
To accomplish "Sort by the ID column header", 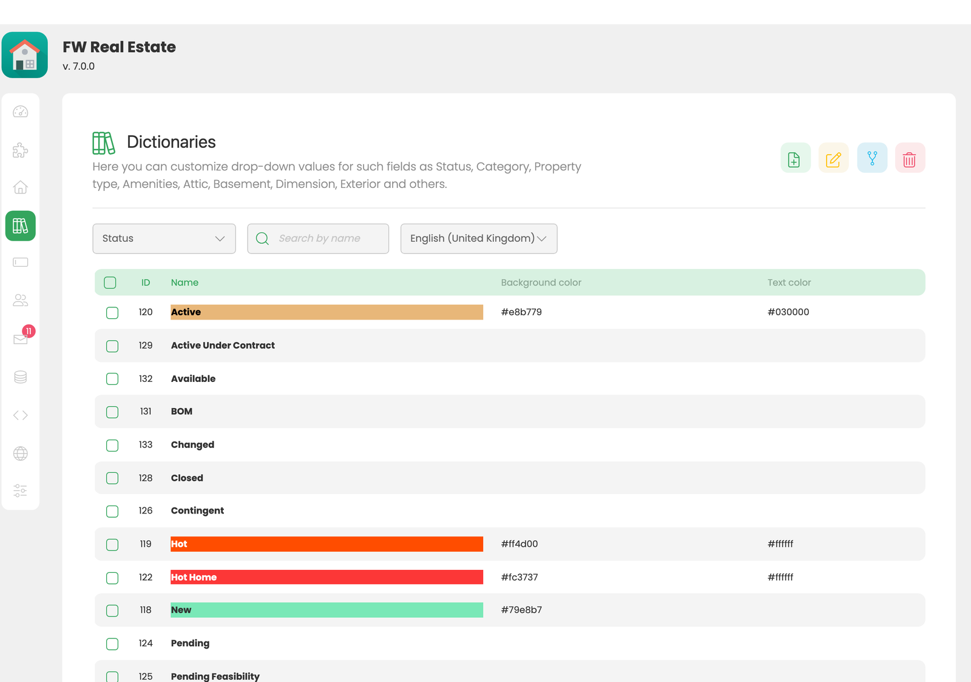I will 146,282.
